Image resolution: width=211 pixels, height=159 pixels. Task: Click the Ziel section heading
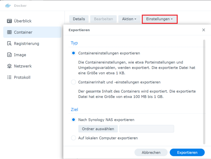(74, 110)
